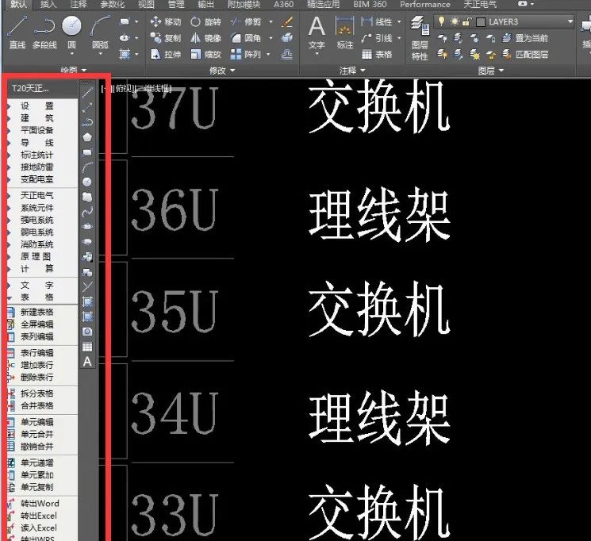
Task: Click the LAYER3 color swatch
Action: (x=481, y=22)
